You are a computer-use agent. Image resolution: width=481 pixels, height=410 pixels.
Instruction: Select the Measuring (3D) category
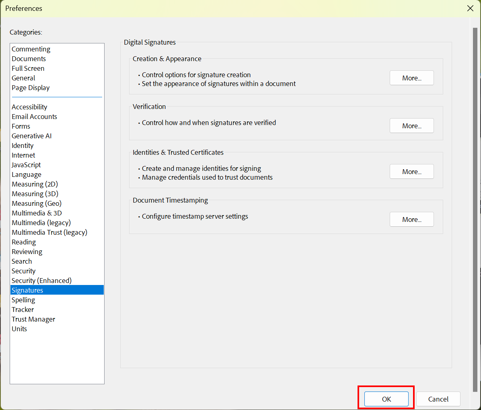pos(35,194)
